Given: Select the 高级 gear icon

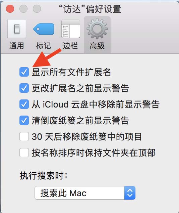Looking at the screenshot, I should [x=97, y=29].
